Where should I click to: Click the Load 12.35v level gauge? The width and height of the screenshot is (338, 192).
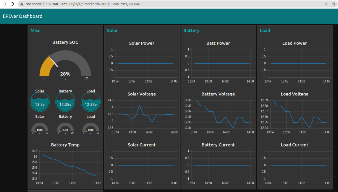click(91, 102)
